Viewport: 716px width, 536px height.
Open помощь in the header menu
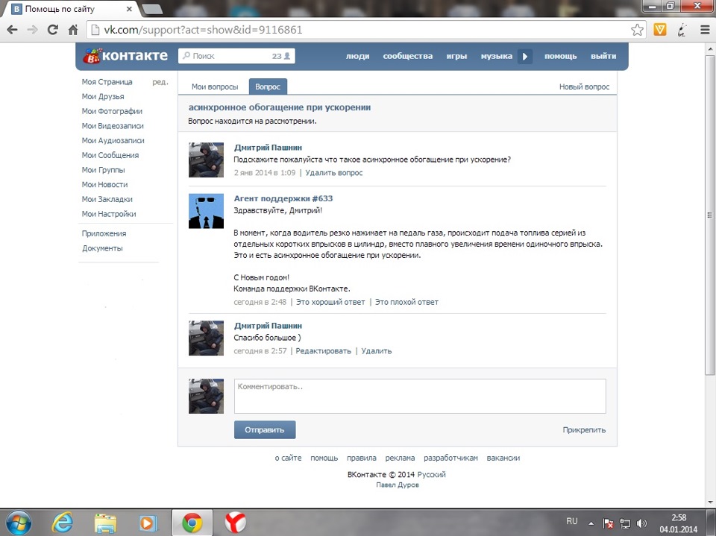(x=560, y=56)
